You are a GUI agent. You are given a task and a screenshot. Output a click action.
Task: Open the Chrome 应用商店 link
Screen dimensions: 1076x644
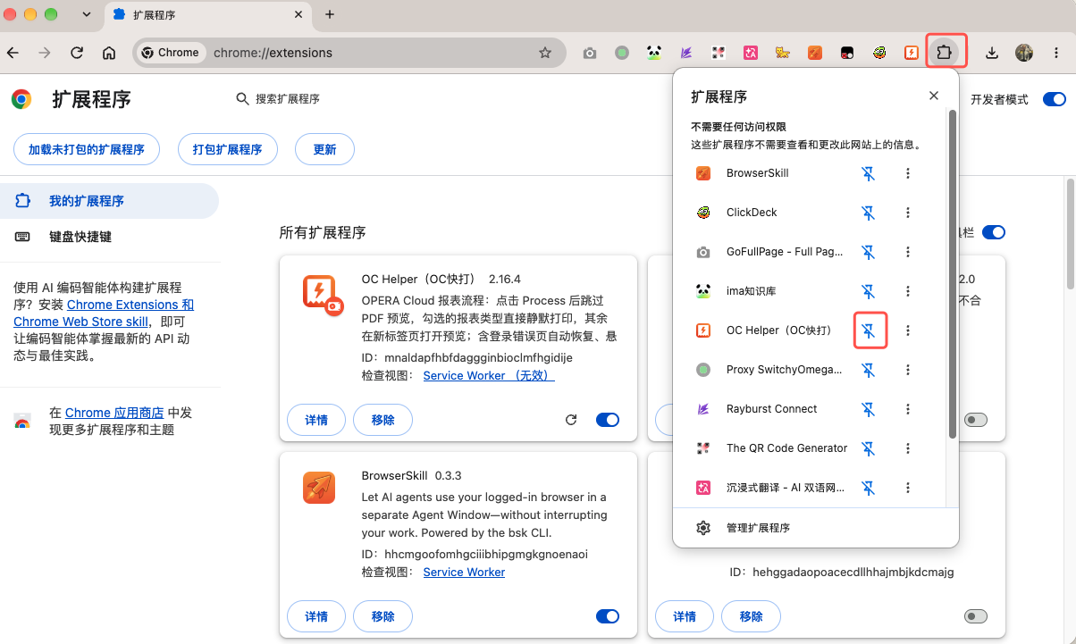114,413
